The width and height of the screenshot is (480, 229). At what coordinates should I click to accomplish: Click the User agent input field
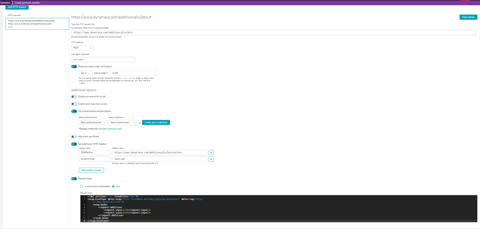103,60
